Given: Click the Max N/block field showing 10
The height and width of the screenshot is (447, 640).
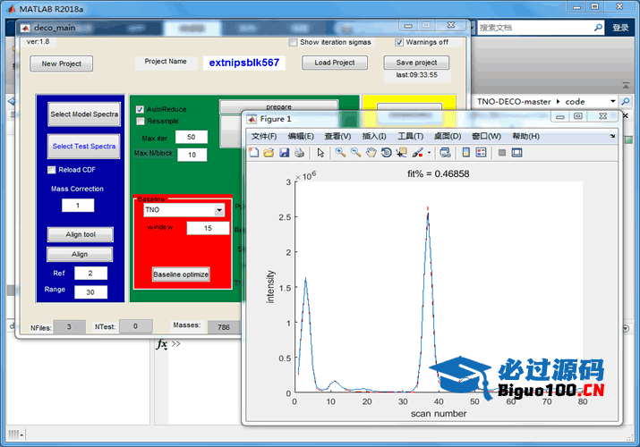Looking at the screenshot, I should click(192, 155).
